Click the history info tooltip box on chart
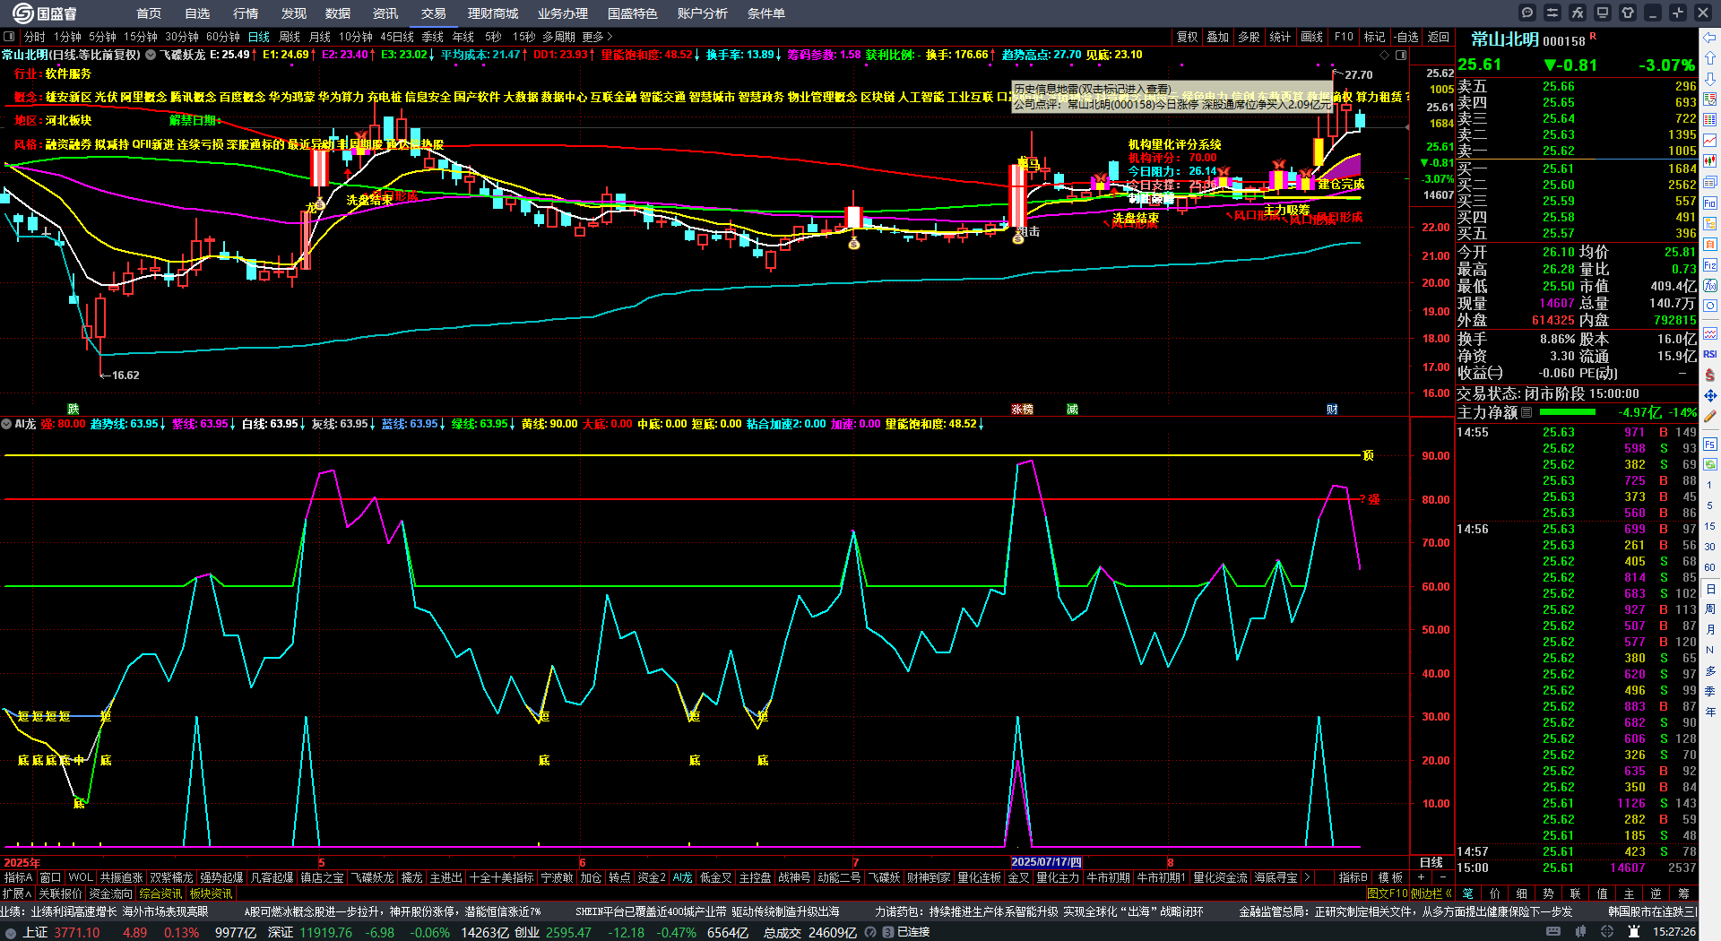 pos(1172,97)
